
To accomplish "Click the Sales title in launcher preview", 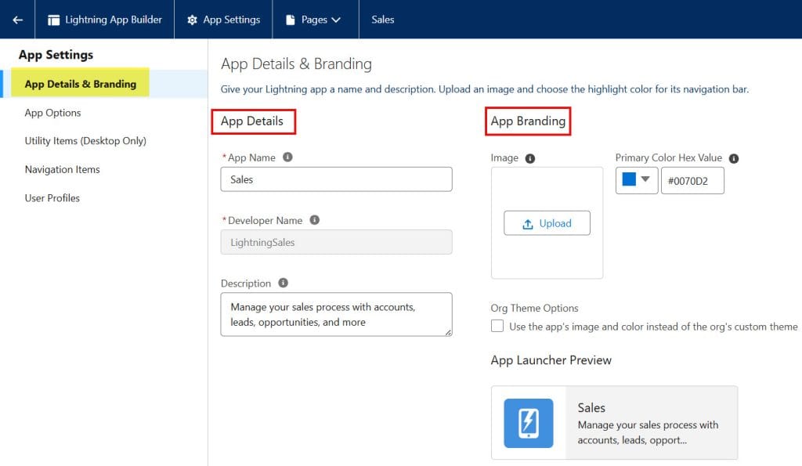I will (591, 408).
